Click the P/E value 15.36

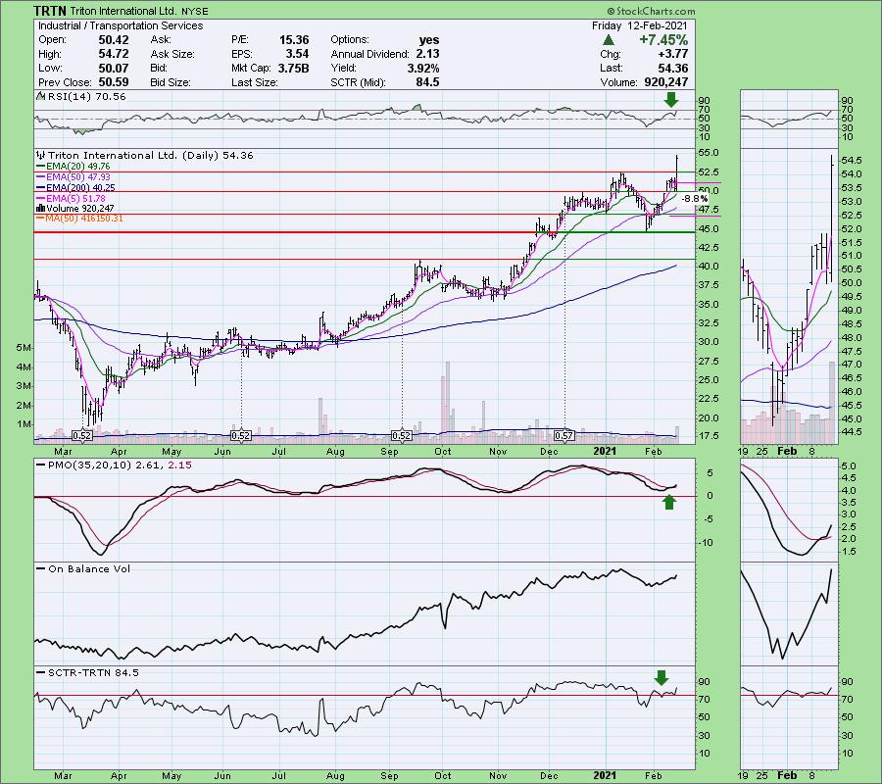(x=294, y=40)
